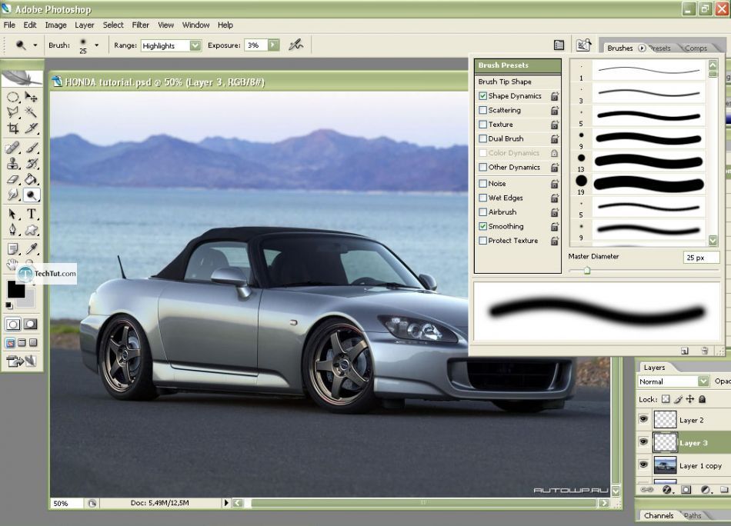The image size is (731, 526).
Task: Select the Crop tool
Action: pyautogui.click(x=13, y=128)
